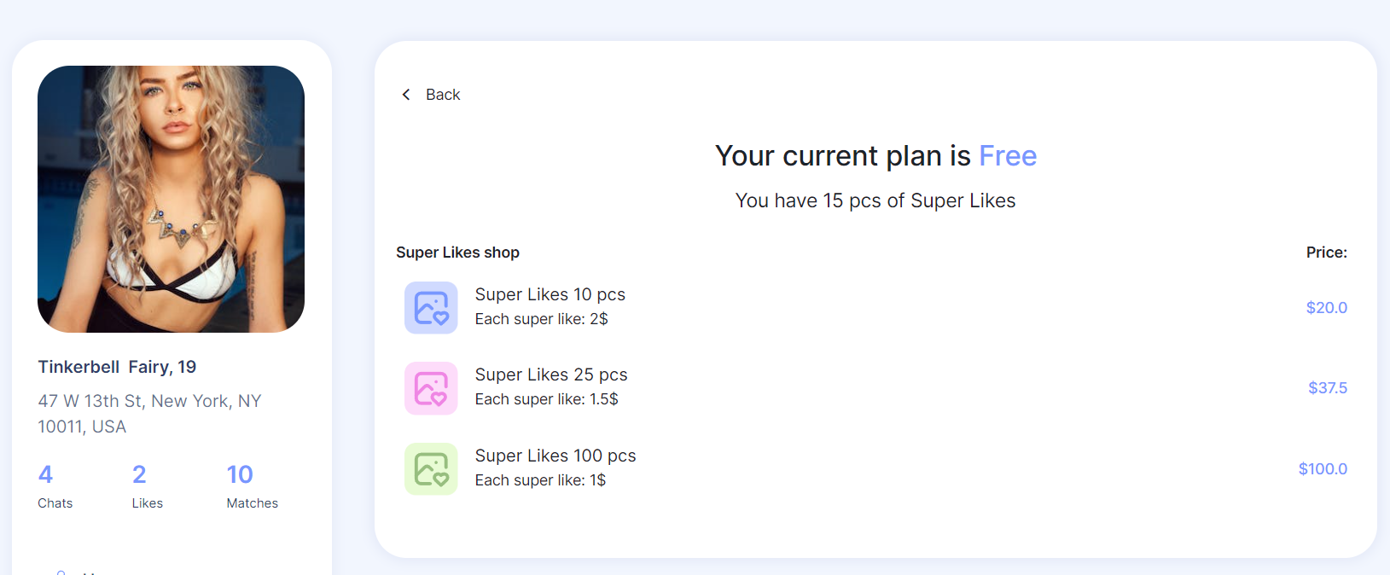The image size is (1390, 575).
Task: Click the Free plan label
Action: point(1008,156)
